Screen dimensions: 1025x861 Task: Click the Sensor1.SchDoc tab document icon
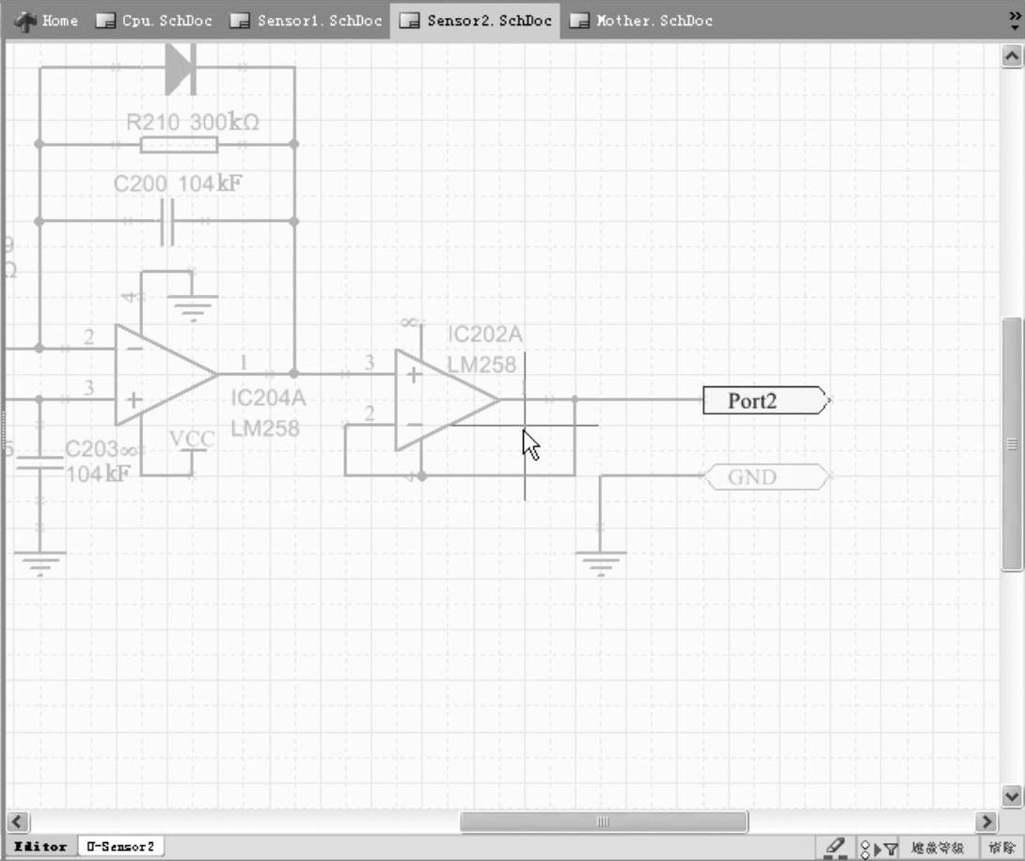click(240, 21)
